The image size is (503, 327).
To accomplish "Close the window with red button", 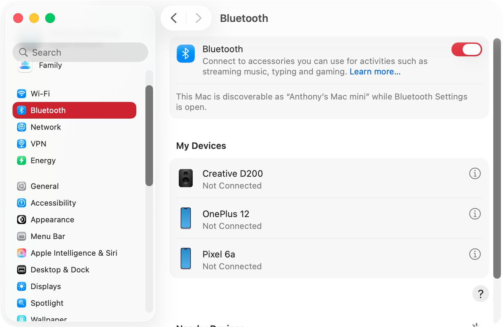I will coord(18,18).
